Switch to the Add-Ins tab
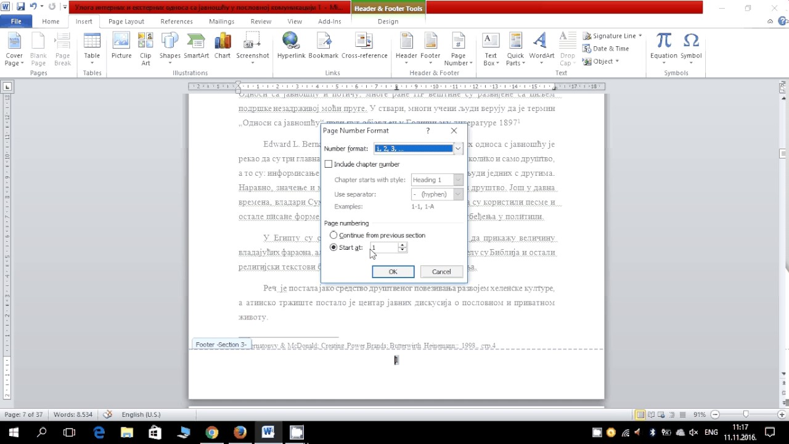This screenshot has height=444, width=789. click(x=330, y=21)
